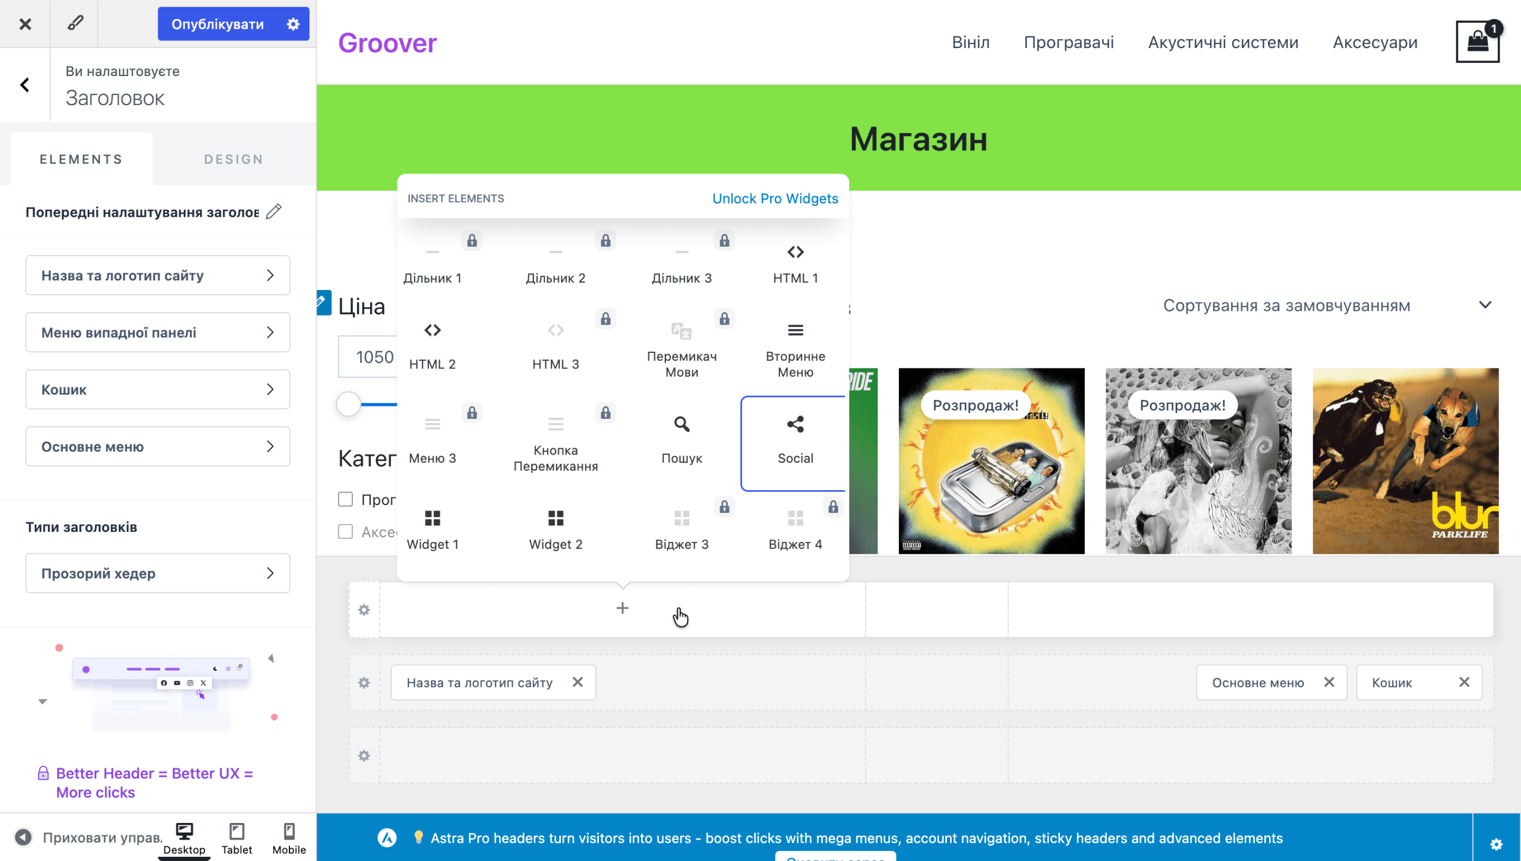Screen dimensions: 1521x861
Task: Switch preview to Mobile
Action: click(x=289, y=838)
